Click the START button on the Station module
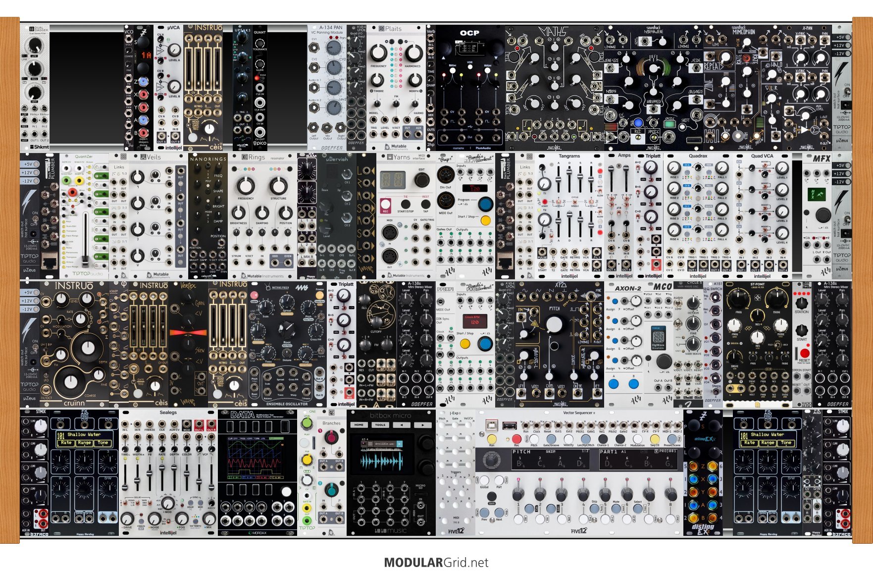 802,330
